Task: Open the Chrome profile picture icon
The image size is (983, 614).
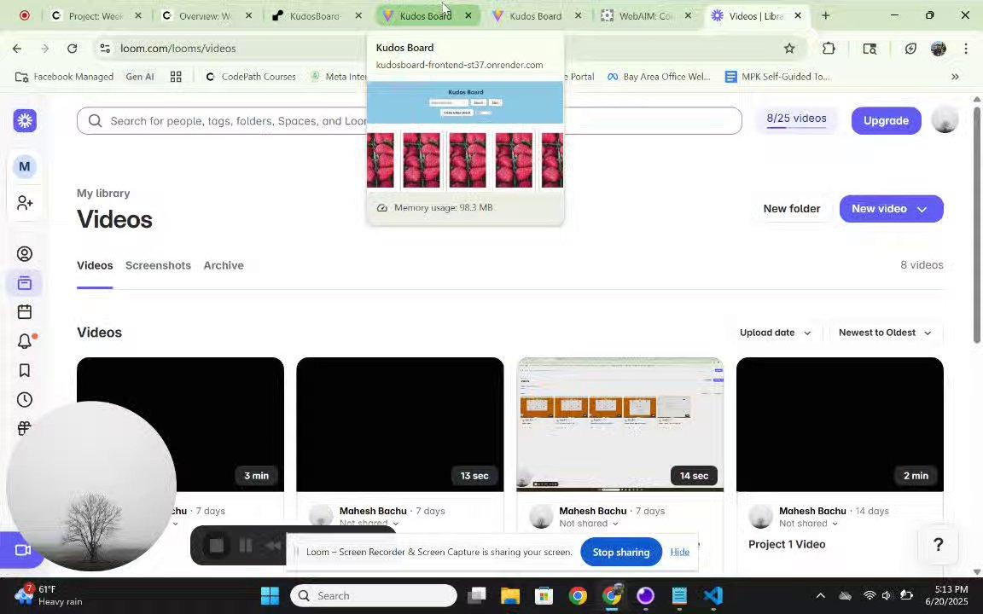Action: pos(939,49)
